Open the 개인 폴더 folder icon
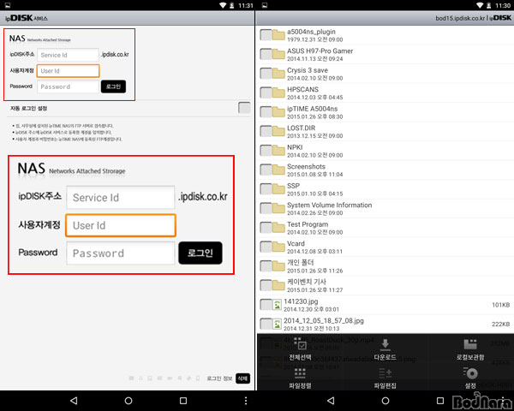The width and height of the screenshot is (514, 411). coord(278,266)
